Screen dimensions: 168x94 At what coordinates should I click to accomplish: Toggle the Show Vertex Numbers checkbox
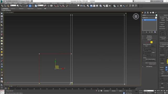(x=145, y=59)
